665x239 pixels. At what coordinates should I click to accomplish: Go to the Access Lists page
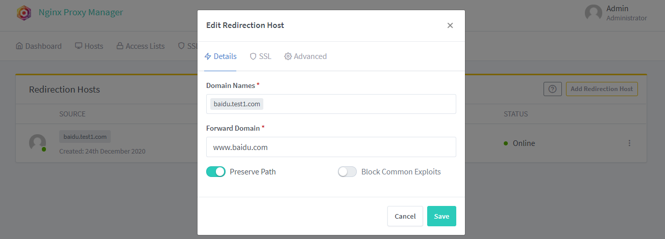[140, 46]
